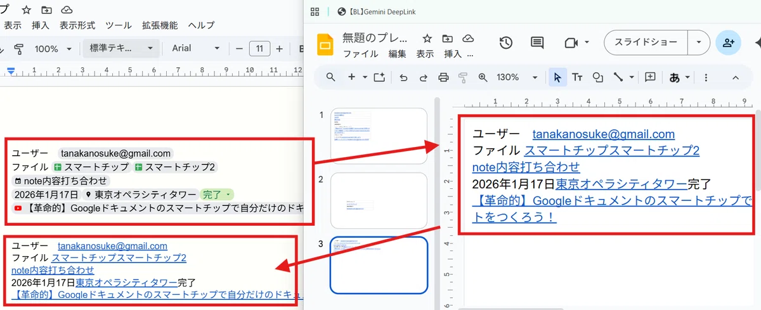
Task: Click the move-to-folder icon in Slides
Action: pos(448,39)
